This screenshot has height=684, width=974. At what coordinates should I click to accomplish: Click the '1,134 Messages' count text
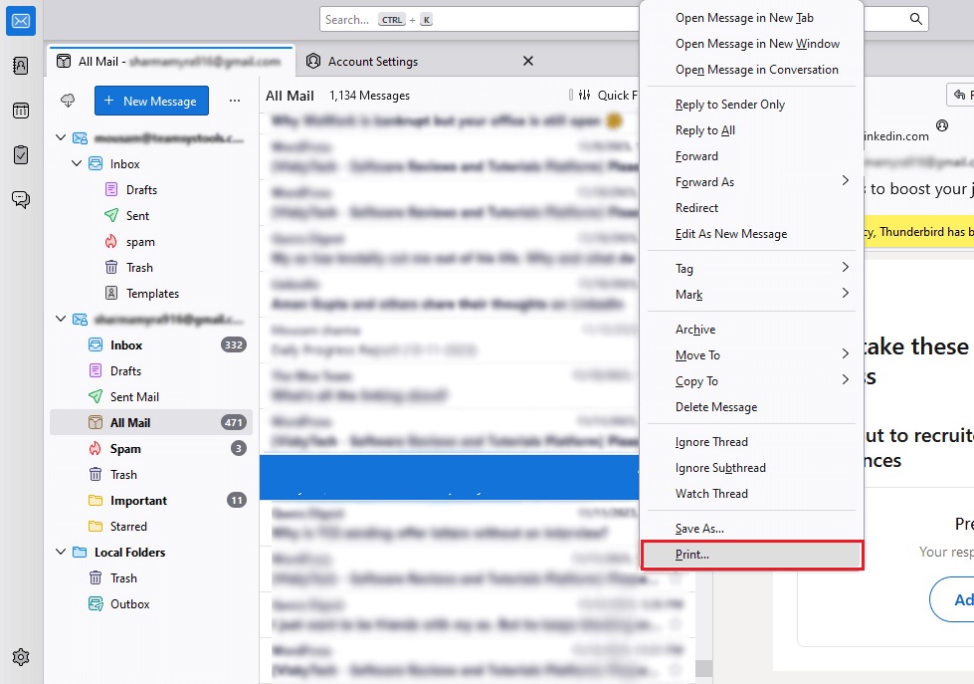pos(369,96)
